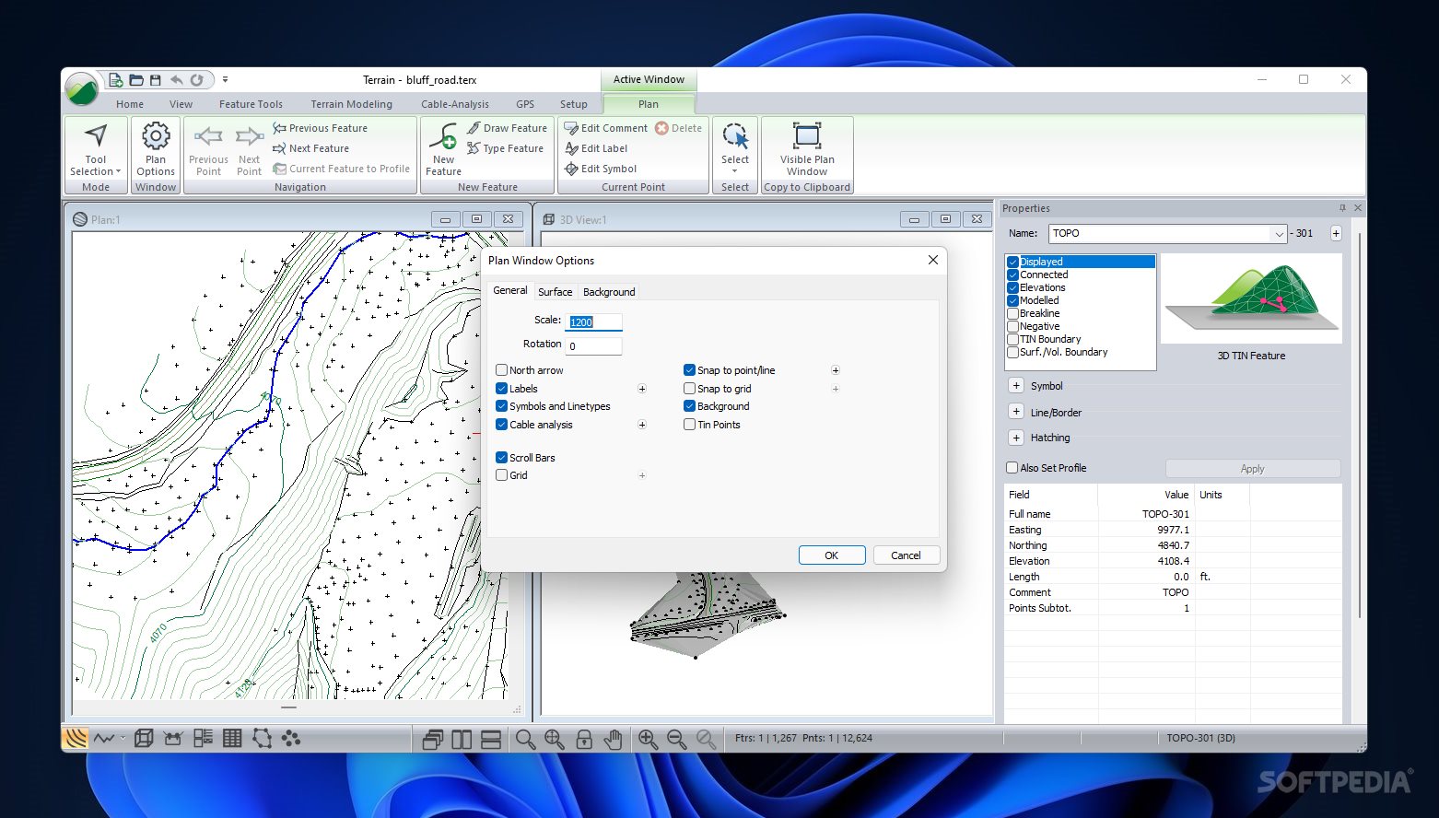Click the cascade windows icon

432,739
